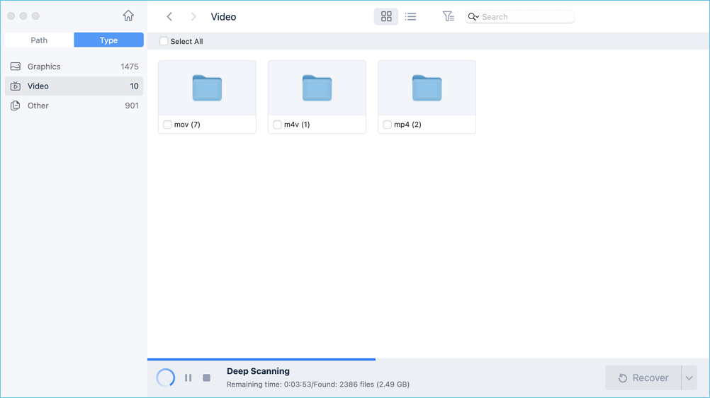Click the scan progress bar
710x398 pixels.
click(x=261, y=359)
